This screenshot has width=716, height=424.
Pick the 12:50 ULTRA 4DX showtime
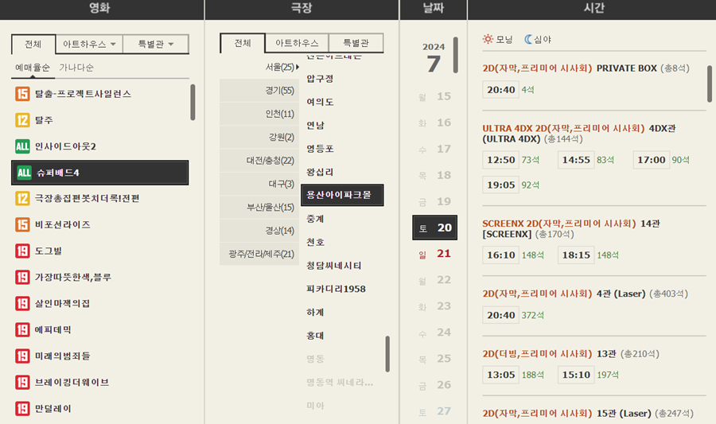point(501,160)
